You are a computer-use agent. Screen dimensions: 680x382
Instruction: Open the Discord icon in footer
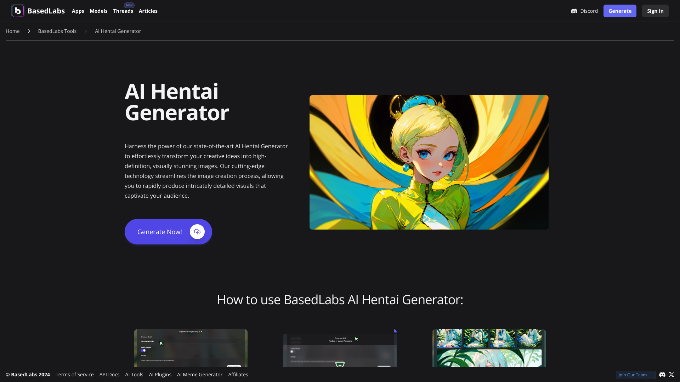point(662,375)
